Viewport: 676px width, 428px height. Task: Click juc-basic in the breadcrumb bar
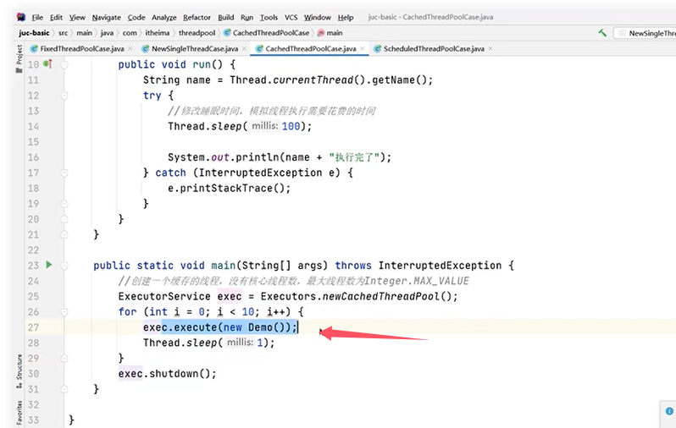[x=34, y=33]
